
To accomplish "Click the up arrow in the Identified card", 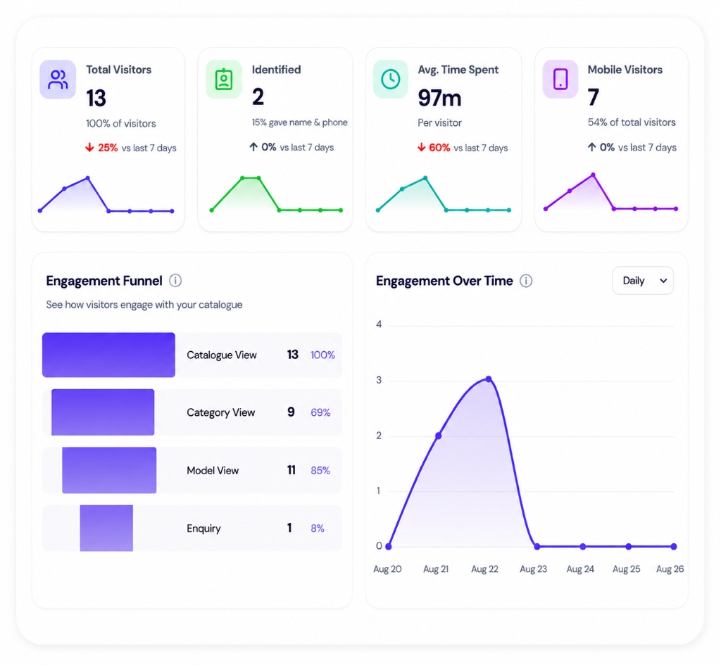I will (x=253, y=147).
